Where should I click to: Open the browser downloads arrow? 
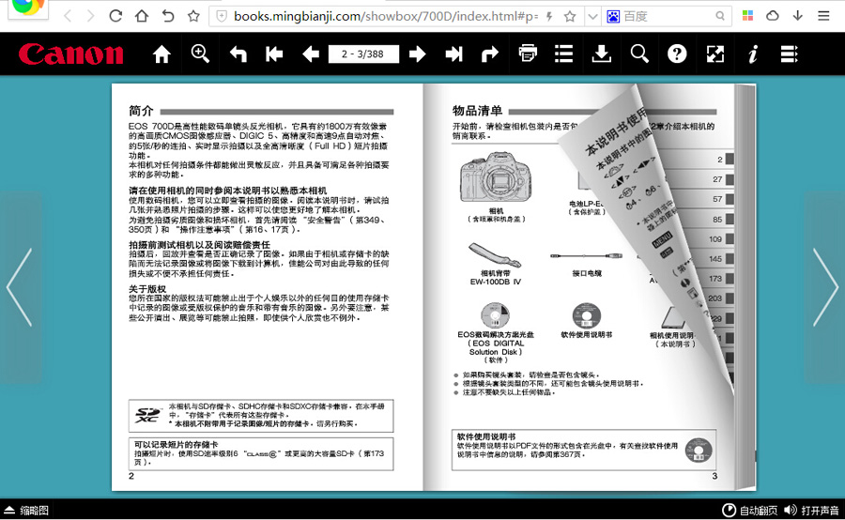click(x=797, y=16)
